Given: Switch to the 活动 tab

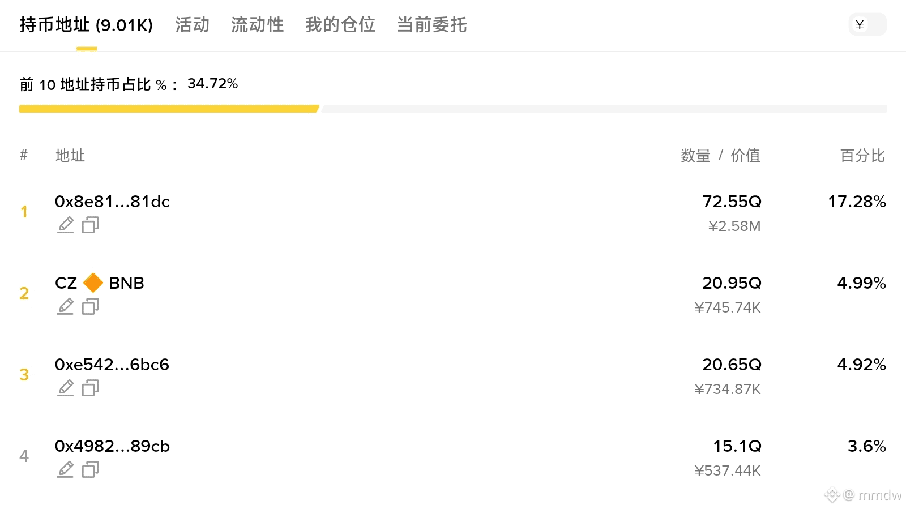Looking at the screenshot, I should pos(192,24).
